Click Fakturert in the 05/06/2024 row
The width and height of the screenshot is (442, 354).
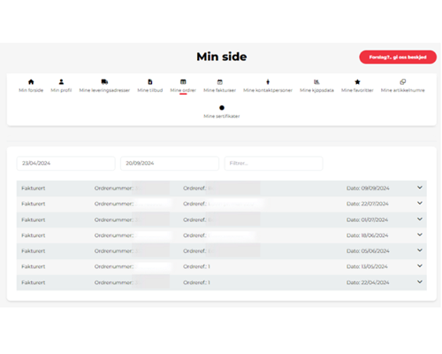34,251
